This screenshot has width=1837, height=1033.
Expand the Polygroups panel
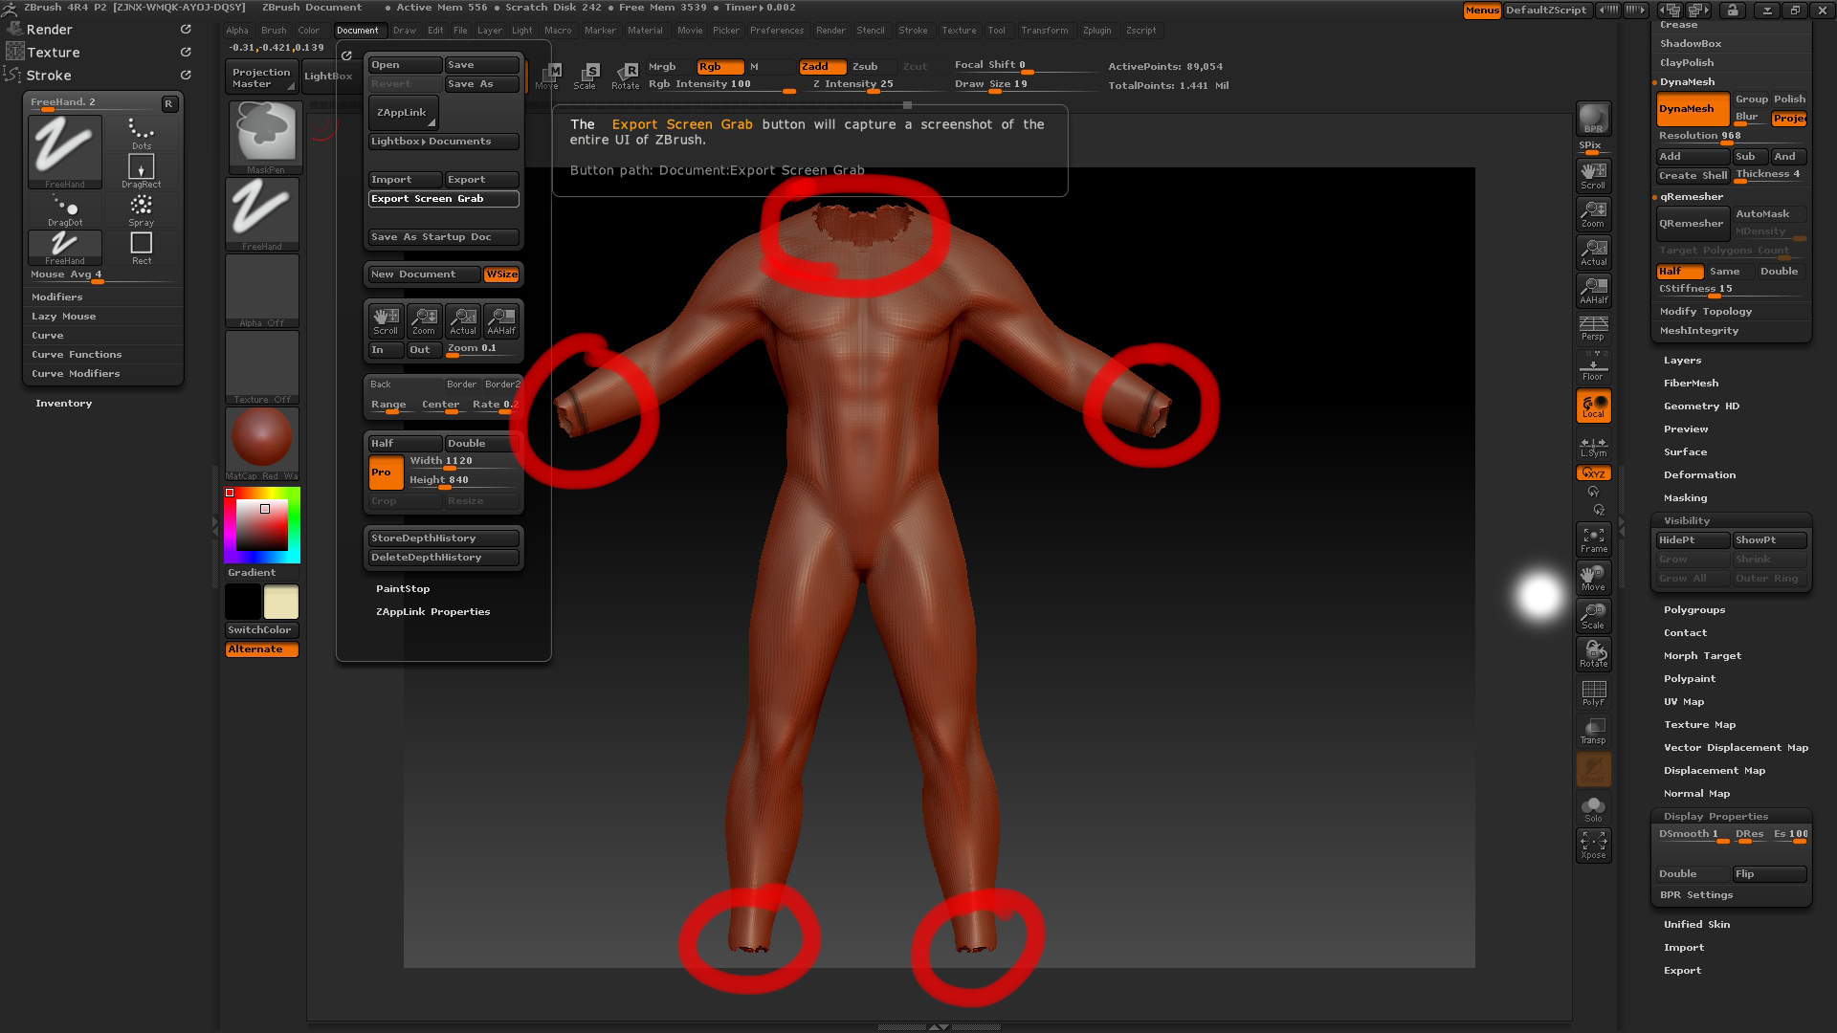[x=1694, y=609]
